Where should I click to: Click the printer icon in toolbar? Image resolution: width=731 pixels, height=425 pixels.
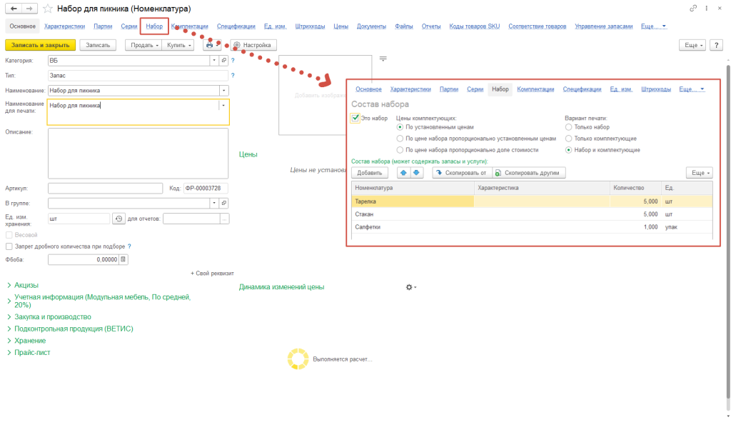point(209,45)
